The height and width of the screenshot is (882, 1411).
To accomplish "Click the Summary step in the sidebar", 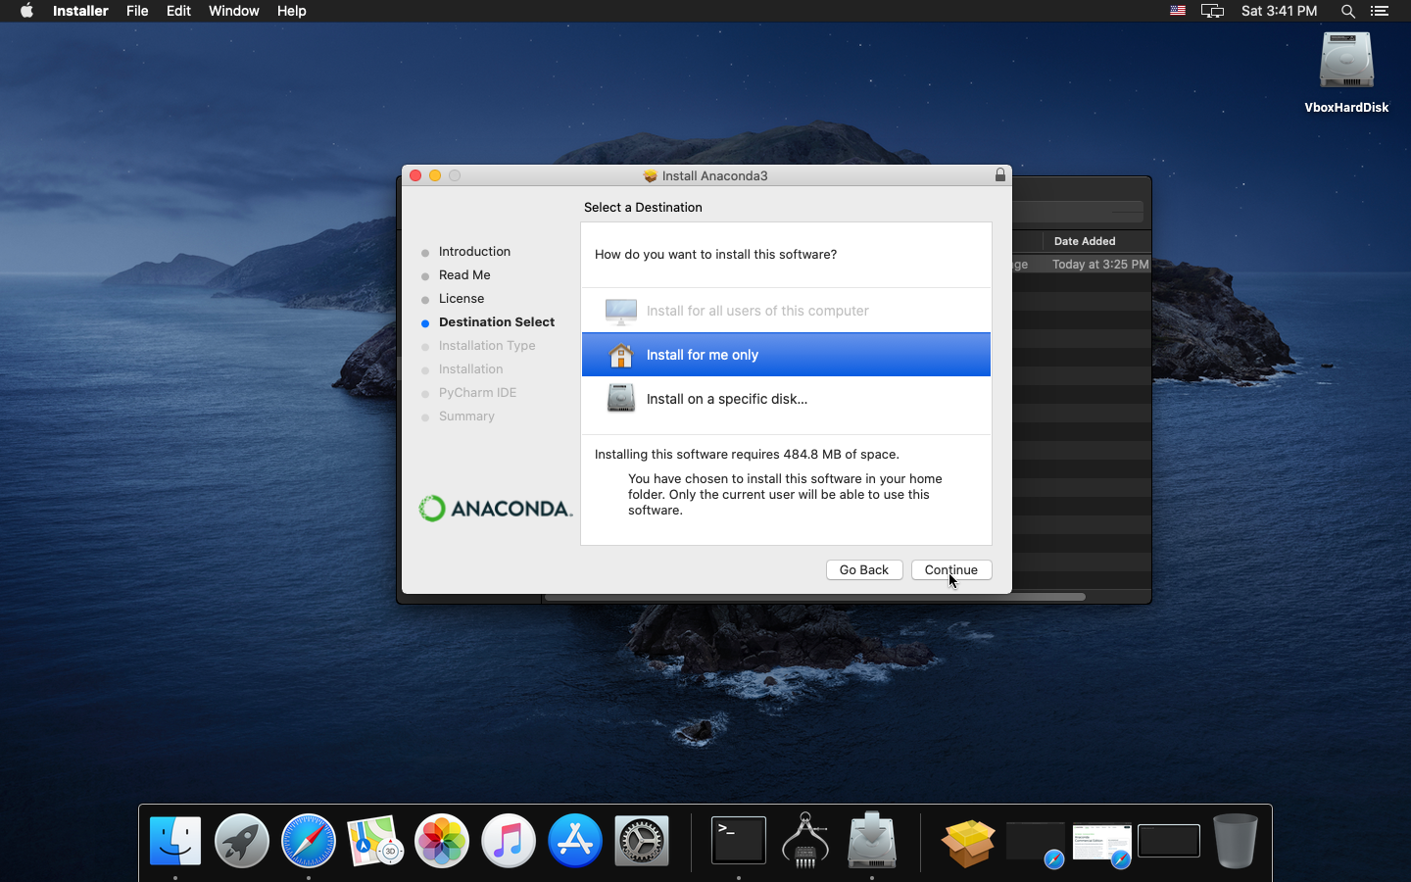I will point(466,416).
